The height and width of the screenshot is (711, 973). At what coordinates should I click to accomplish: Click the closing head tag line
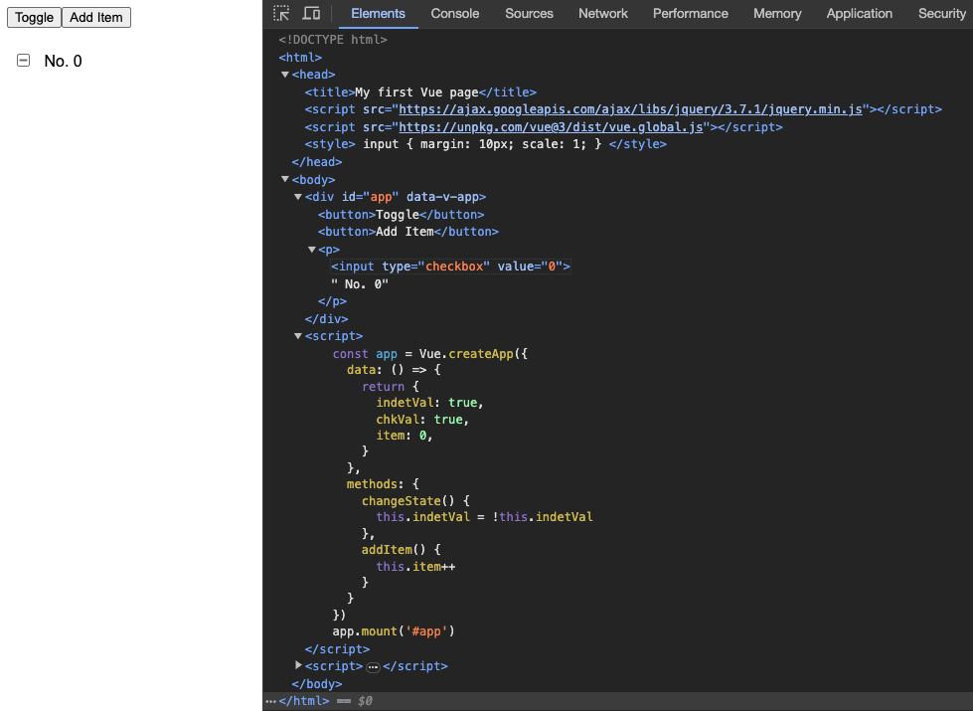[317, 161]
